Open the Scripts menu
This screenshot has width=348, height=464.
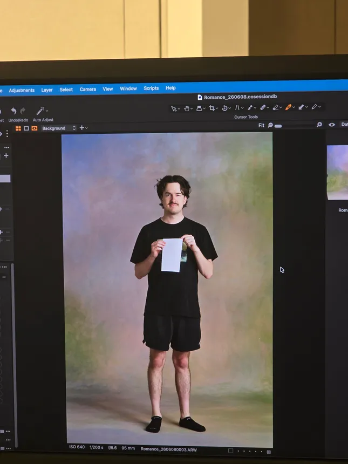151,88
